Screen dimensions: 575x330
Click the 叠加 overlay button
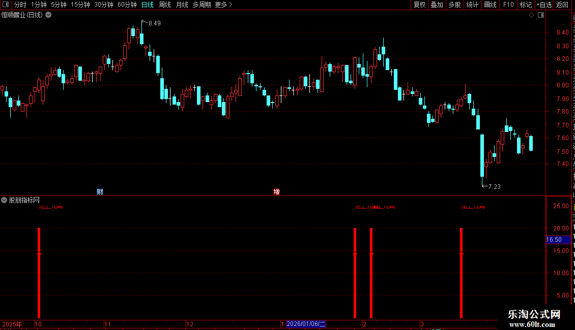click(437, 5)
